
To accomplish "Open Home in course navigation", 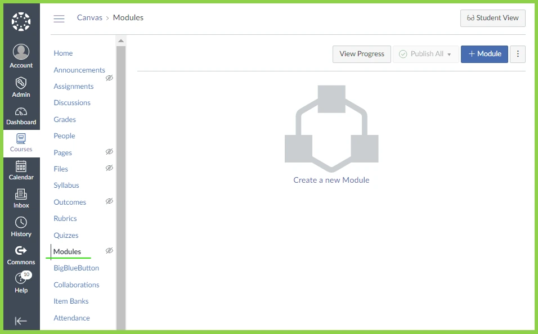I will pos(63,53).
